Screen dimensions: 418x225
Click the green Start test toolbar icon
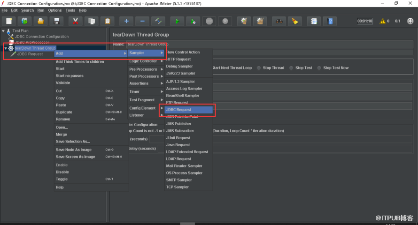point(177,21)
